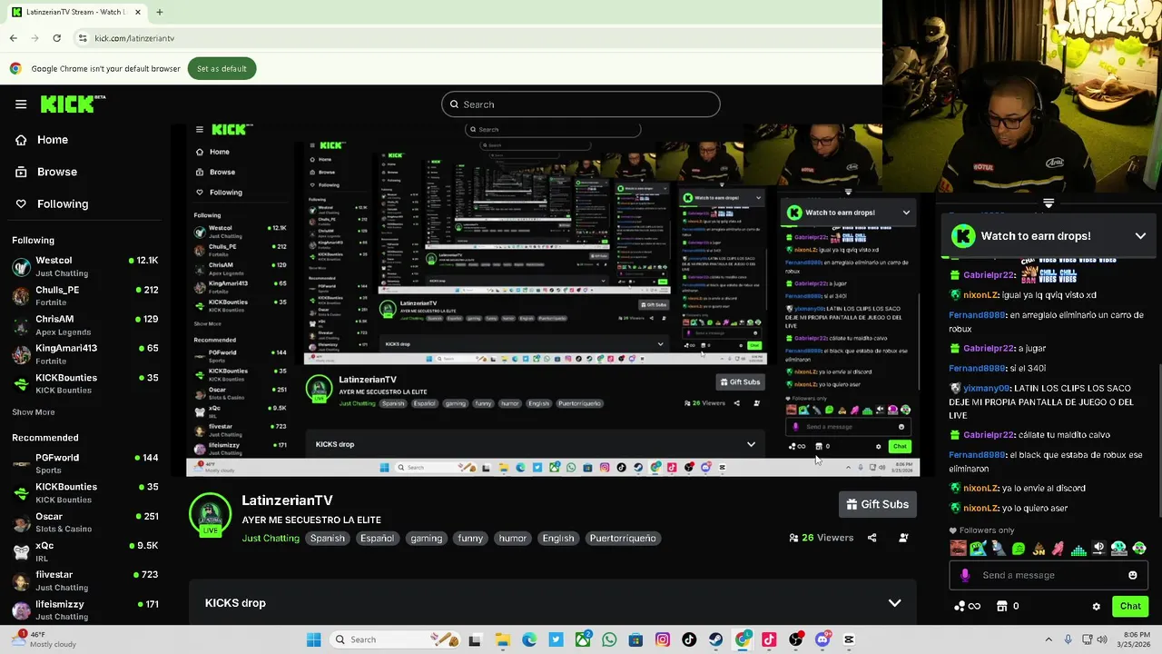
Task: Open the Just Chatting category link
Action: tap(271, 538)
